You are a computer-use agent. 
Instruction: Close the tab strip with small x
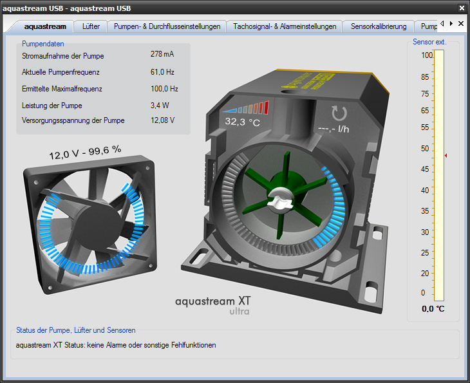[461, 24]
